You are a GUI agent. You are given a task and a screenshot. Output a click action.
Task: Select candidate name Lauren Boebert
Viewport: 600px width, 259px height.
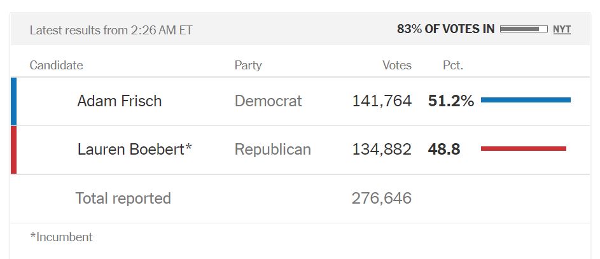click(134, 150)
